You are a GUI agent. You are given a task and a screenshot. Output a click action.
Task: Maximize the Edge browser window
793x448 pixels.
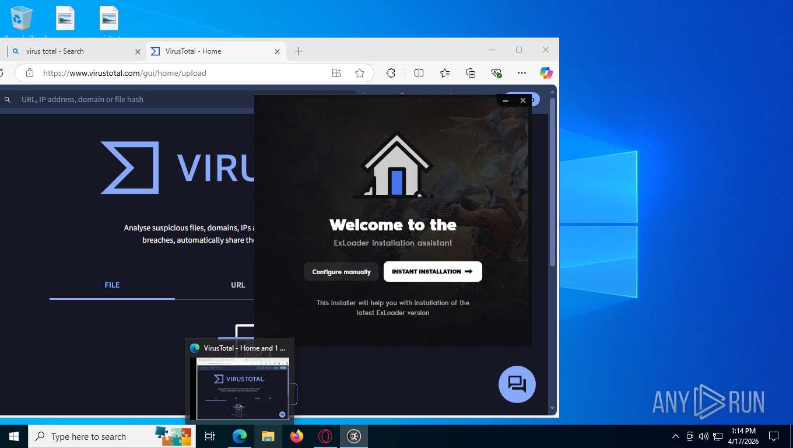(x=519, y=50)
